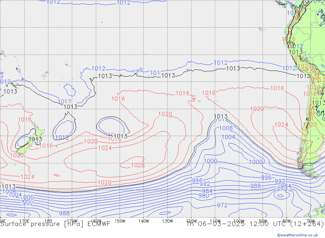Click the 1028 high-pressure isobar label
Viewport: 325px width, 238px height.
pos(138,165)
